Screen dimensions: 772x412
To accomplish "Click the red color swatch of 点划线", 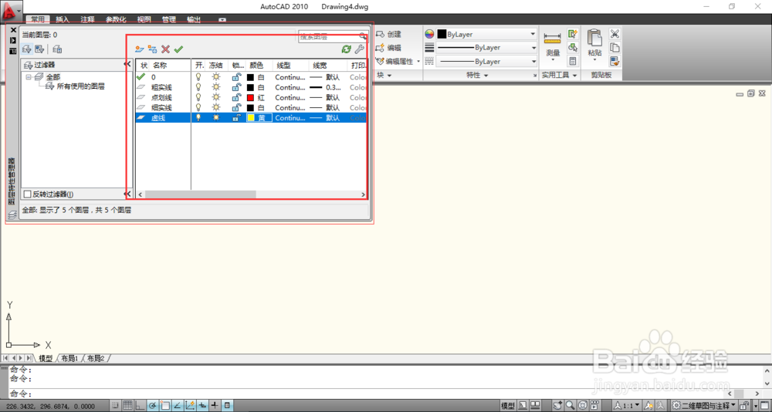I will 251,97.
